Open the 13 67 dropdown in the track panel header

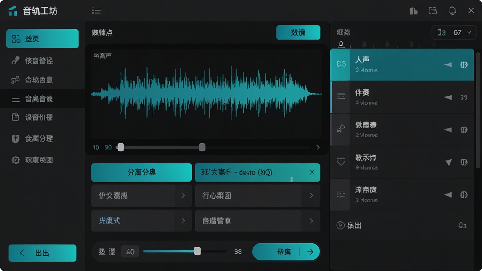[454, 32]
